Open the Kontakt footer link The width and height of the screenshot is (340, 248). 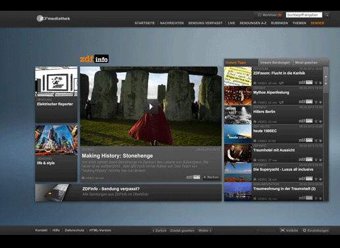(x=41, y=230)
